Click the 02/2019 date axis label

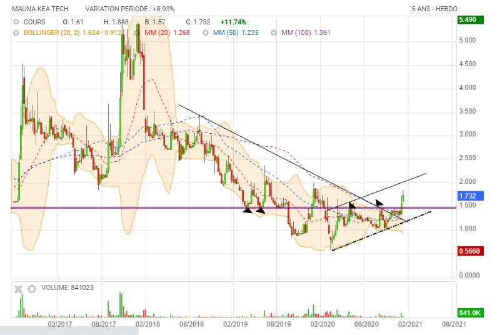point(235,324)
